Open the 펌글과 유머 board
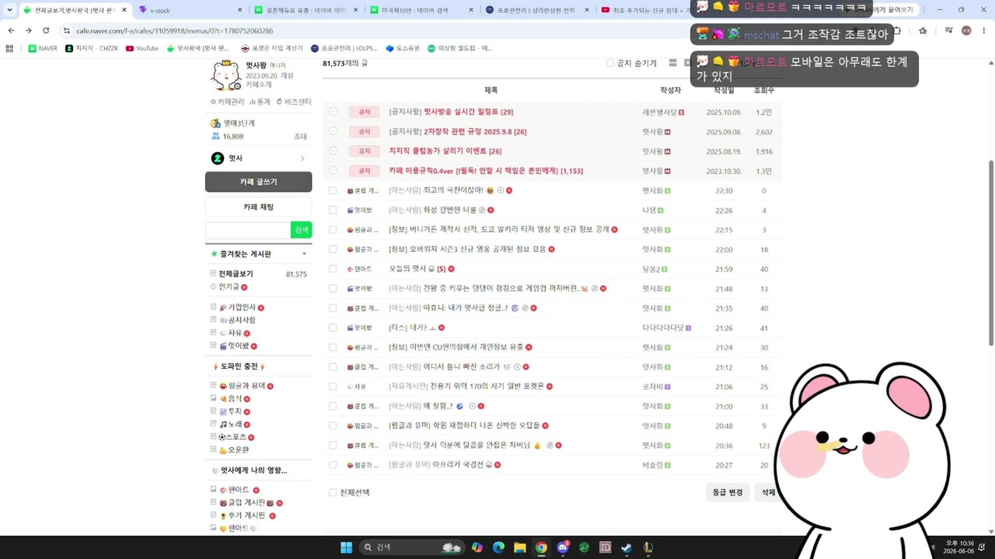The height and width of the screenshot is (559, 995). point(247,386)
